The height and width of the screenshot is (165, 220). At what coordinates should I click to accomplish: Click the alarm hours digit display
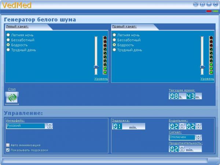(174, 126)
